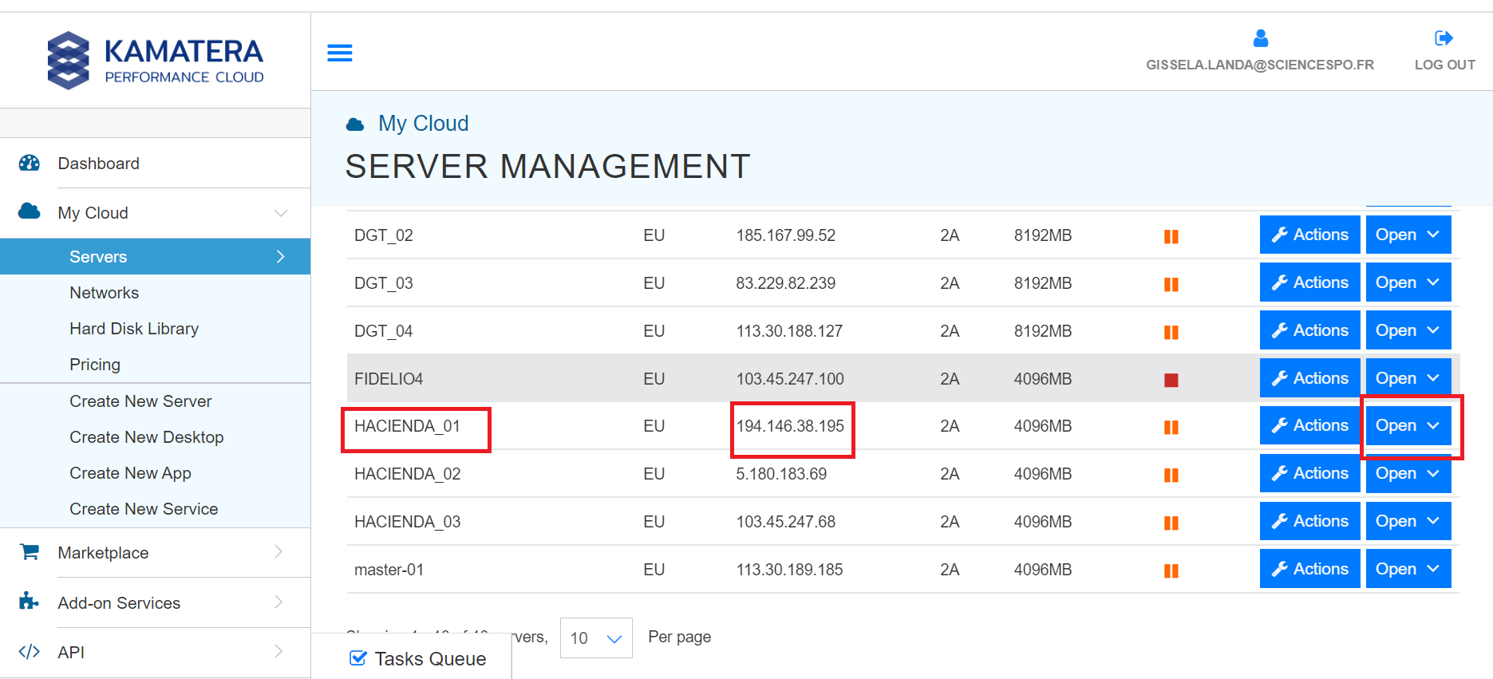Image resolution: width=1493 pixels, height=679 pixels.
Task: Select Create New Service
Action: [x=144, y=509]
